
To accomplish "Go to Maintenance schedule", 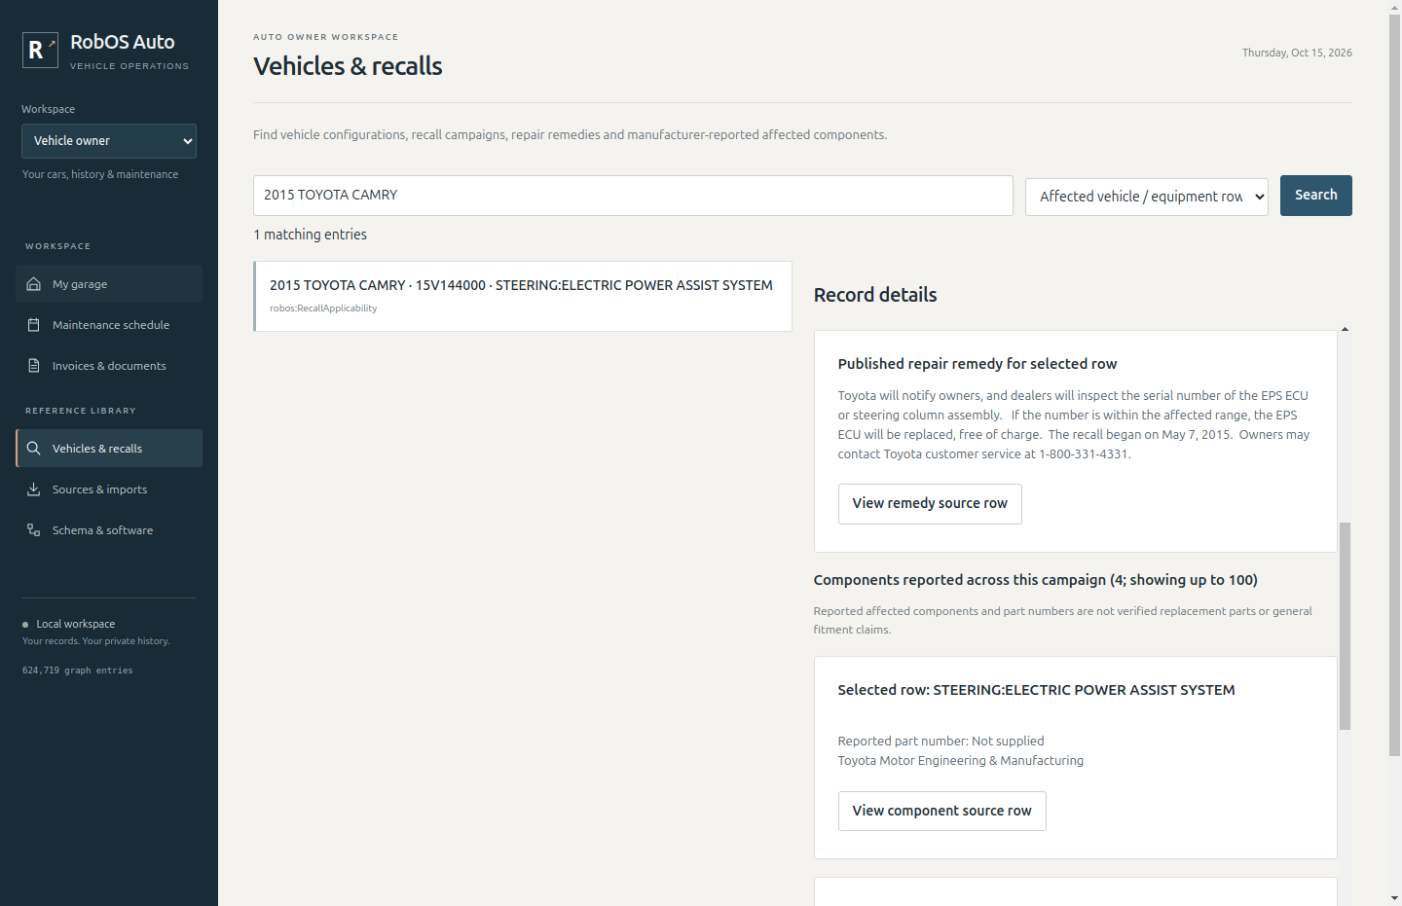I will point(109,325).
